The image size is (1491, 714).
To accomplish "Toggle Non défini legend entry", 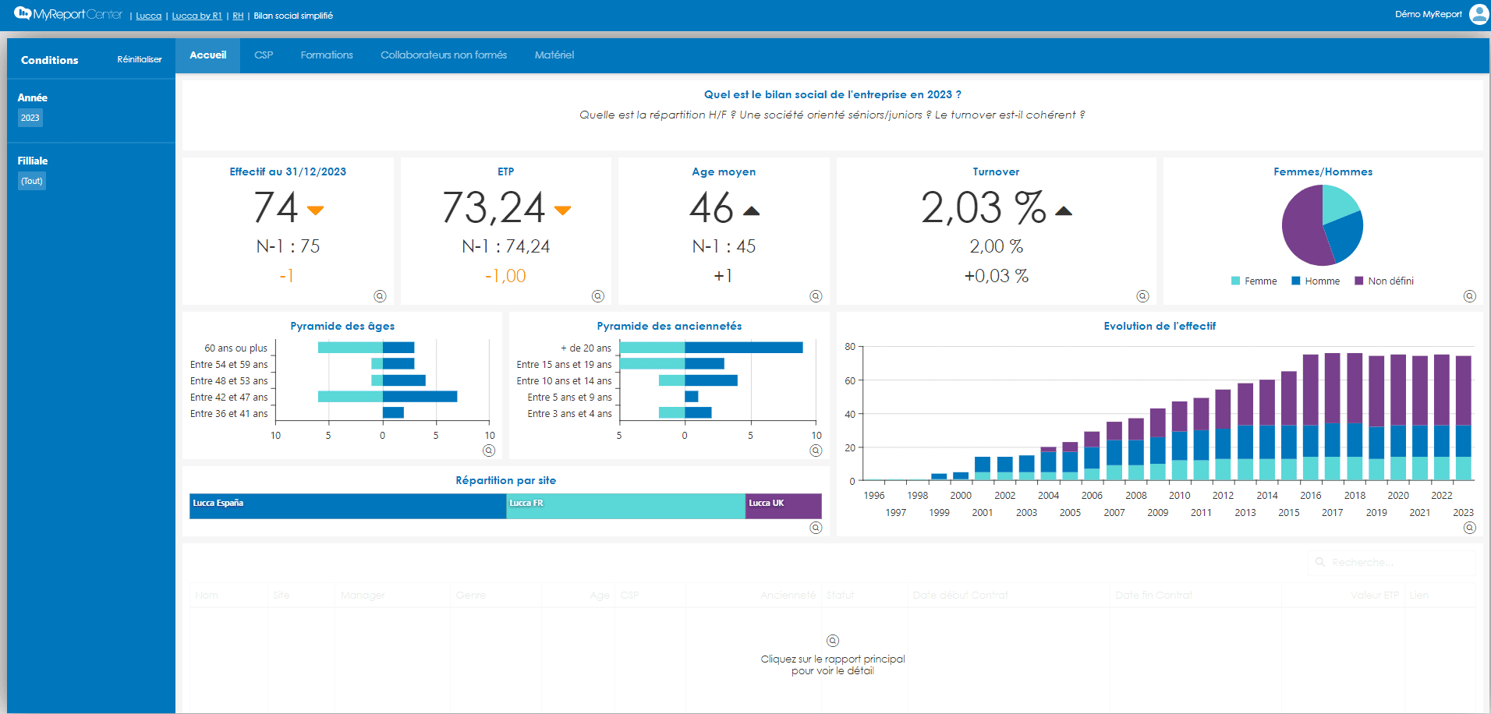I will pos(1384,281).
